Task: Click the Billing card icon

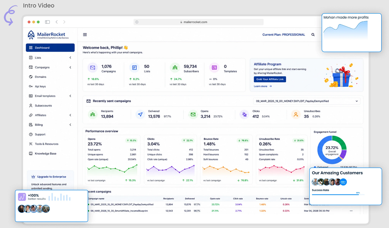Action: click(30, 125)
